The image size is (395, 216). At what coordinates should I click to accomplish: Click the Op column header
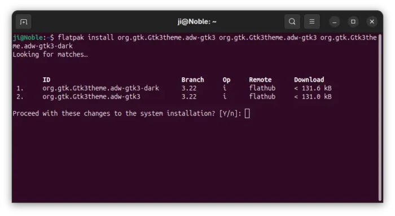click(x=226, y=80)
